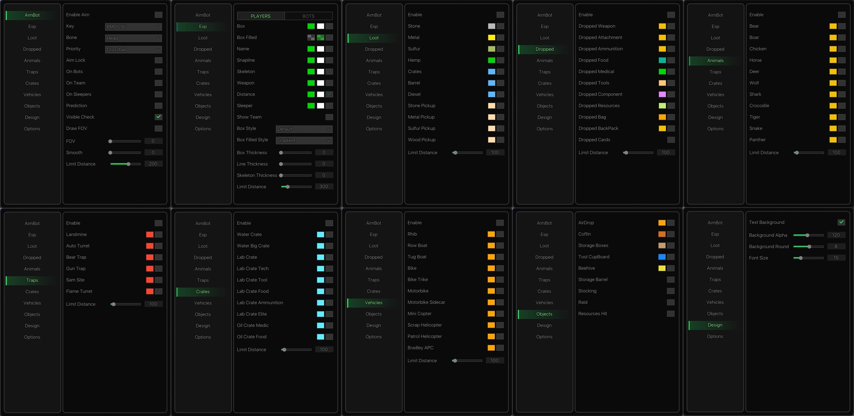
Task: Open the Hemp green color swatch
Action: coord(492,60)
